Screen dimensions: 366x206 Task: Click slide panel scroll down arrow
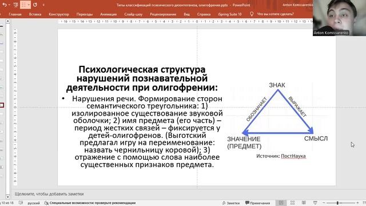tap(7, 197)
